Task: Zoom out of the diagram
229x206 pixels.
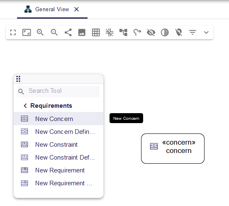Action: (54, 32)
